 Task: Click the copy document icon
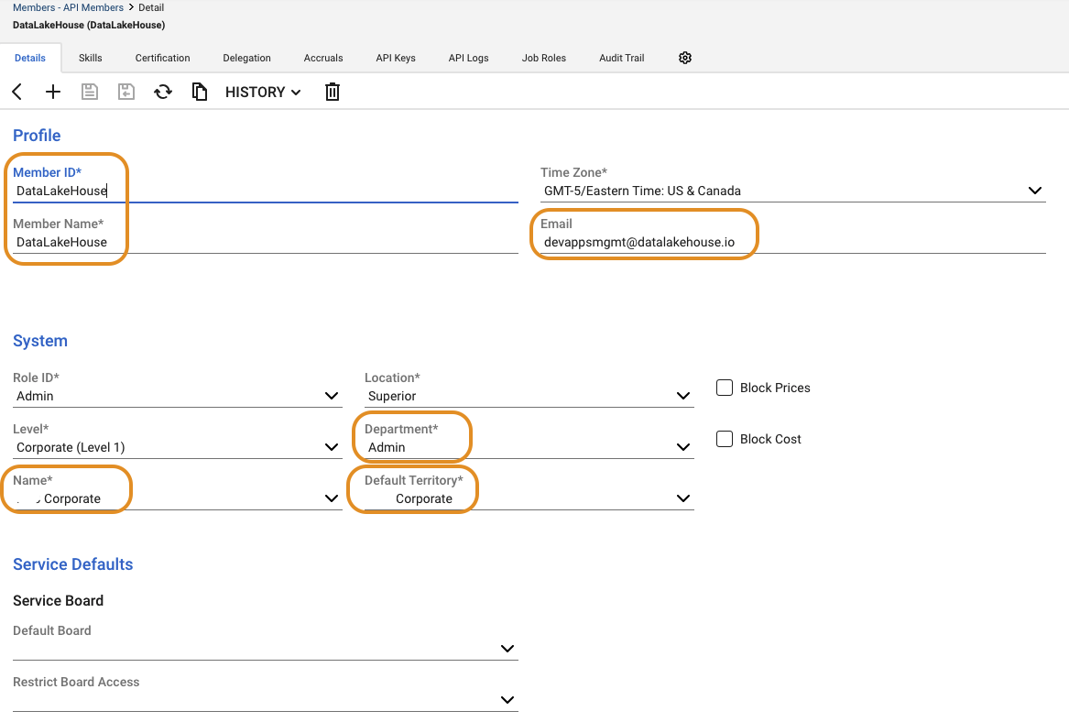[199, 92]
